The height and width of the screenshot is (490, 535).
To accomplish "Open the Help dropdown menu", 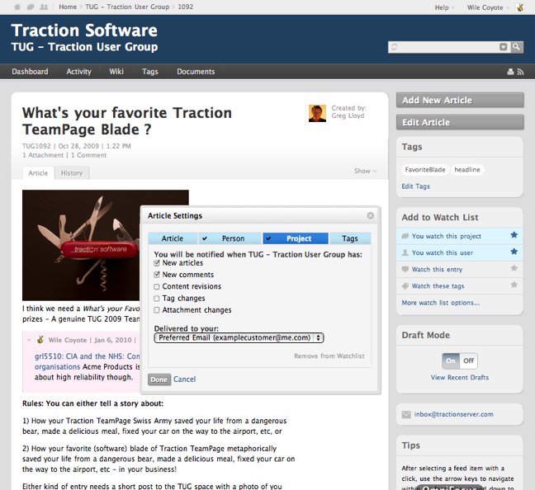I will 444,7.
